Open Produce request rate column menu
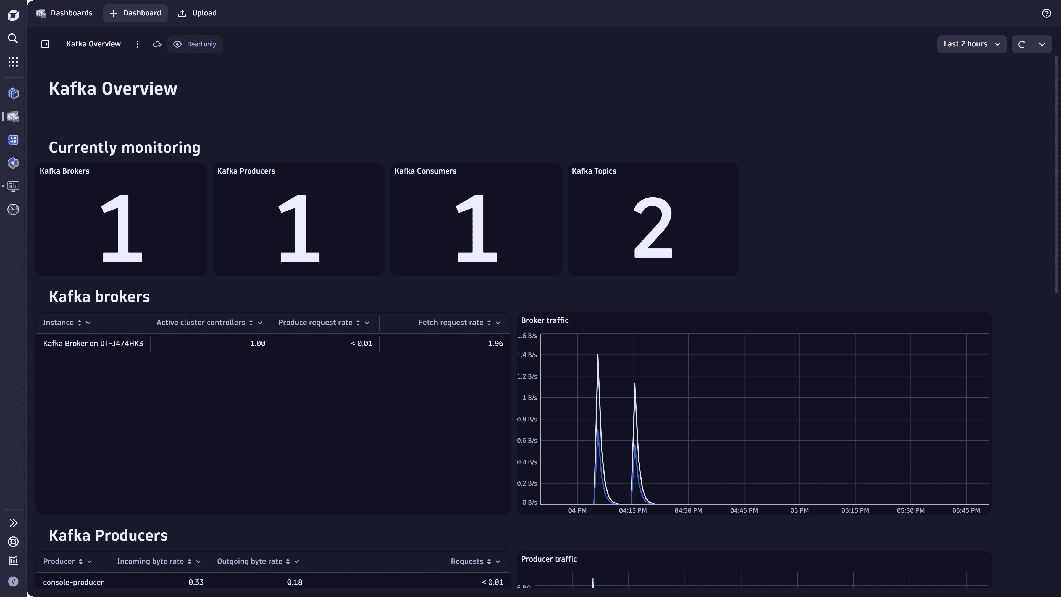The width and height of the screenshot is (1061, 597). click(x=367, y=323)
